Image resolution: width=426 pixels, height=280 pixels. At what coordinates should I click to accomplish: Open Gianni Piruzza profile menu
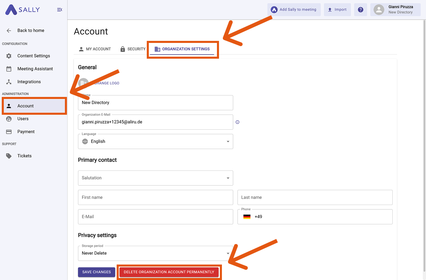(x=395, y=10)
